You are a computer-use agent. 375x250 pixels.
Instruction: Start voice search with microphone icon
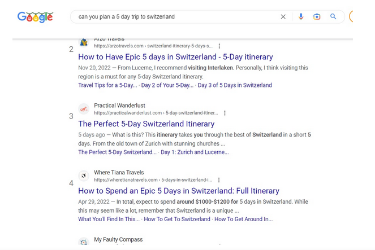point(301,17)
